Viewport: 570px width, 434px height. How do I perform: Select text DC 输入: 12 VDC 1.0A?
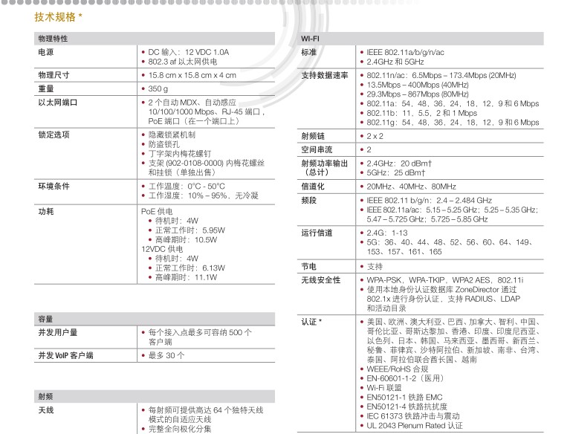188,52
